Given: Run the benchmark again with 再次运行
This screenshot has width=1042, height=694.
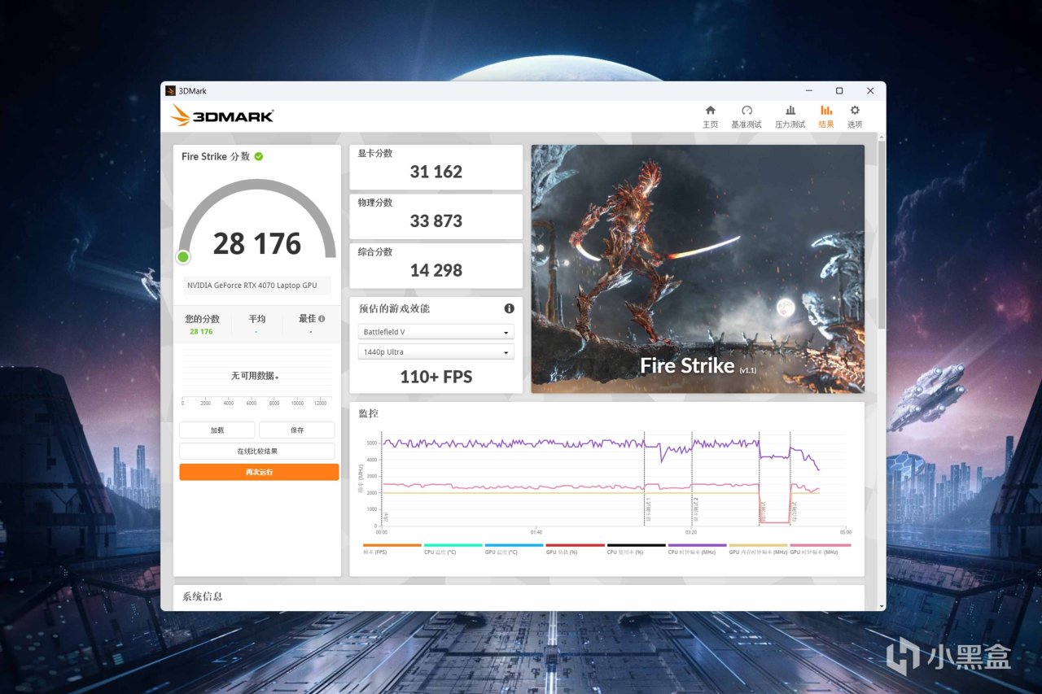Looking at the screenshot, I should pos(259,472).
